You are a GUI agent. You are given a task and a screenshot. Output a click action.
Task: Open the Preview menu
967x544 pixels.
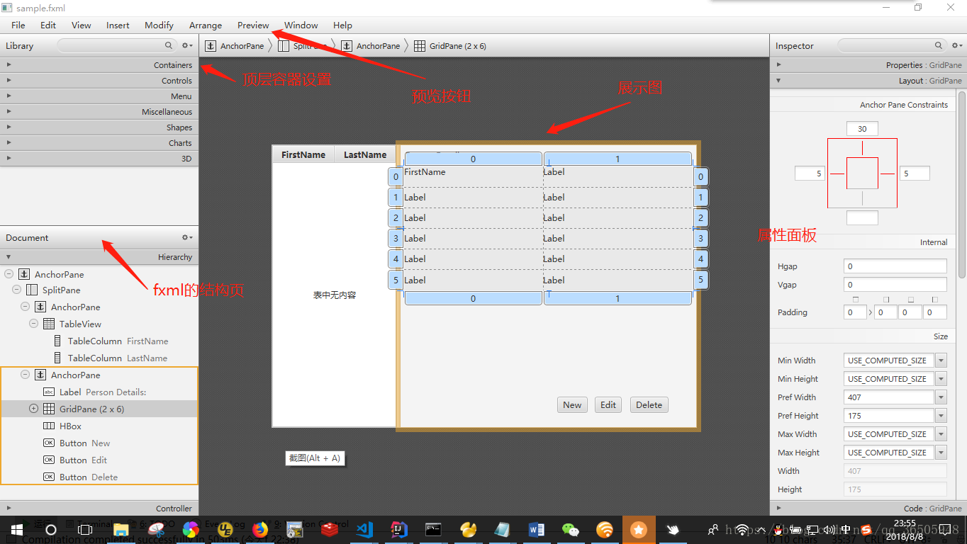coord(253,25)
